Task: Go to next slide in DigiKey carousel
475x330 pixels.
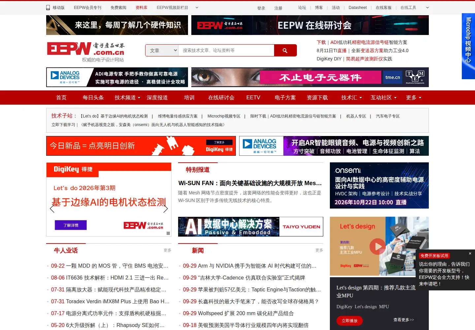Action: (x=166, y=209)
